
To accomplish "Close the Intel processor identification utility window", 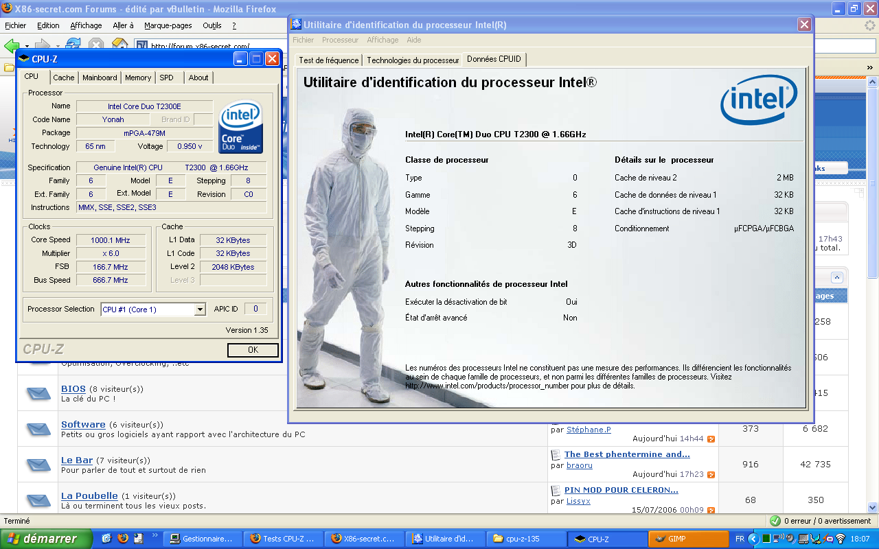I will point(804,25).
